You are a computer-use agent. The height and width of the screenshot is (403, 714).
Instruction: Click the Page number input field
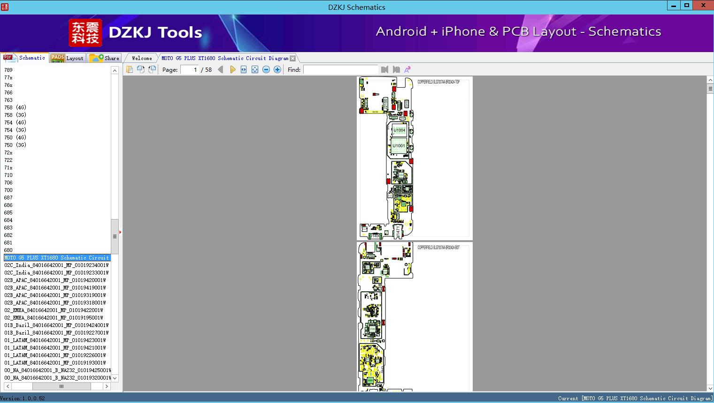[x=189, y=69]
